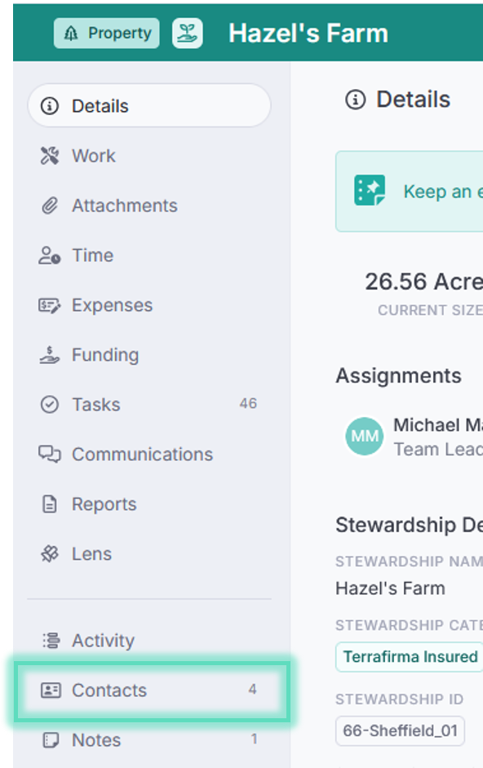Click the Expenses receipt icon
The image size is (483, 768).
point(50,305)
